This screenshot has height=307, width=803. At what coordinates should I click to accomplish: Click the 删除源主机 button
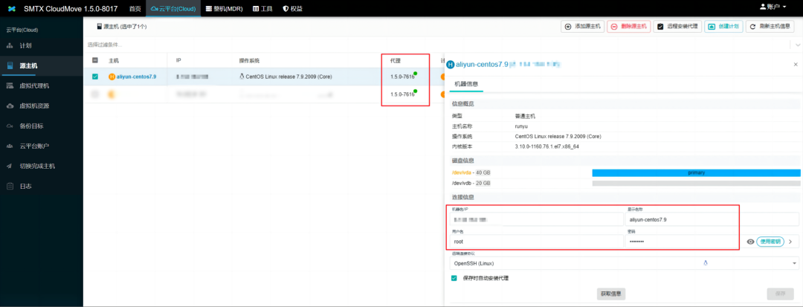point(629,27)
